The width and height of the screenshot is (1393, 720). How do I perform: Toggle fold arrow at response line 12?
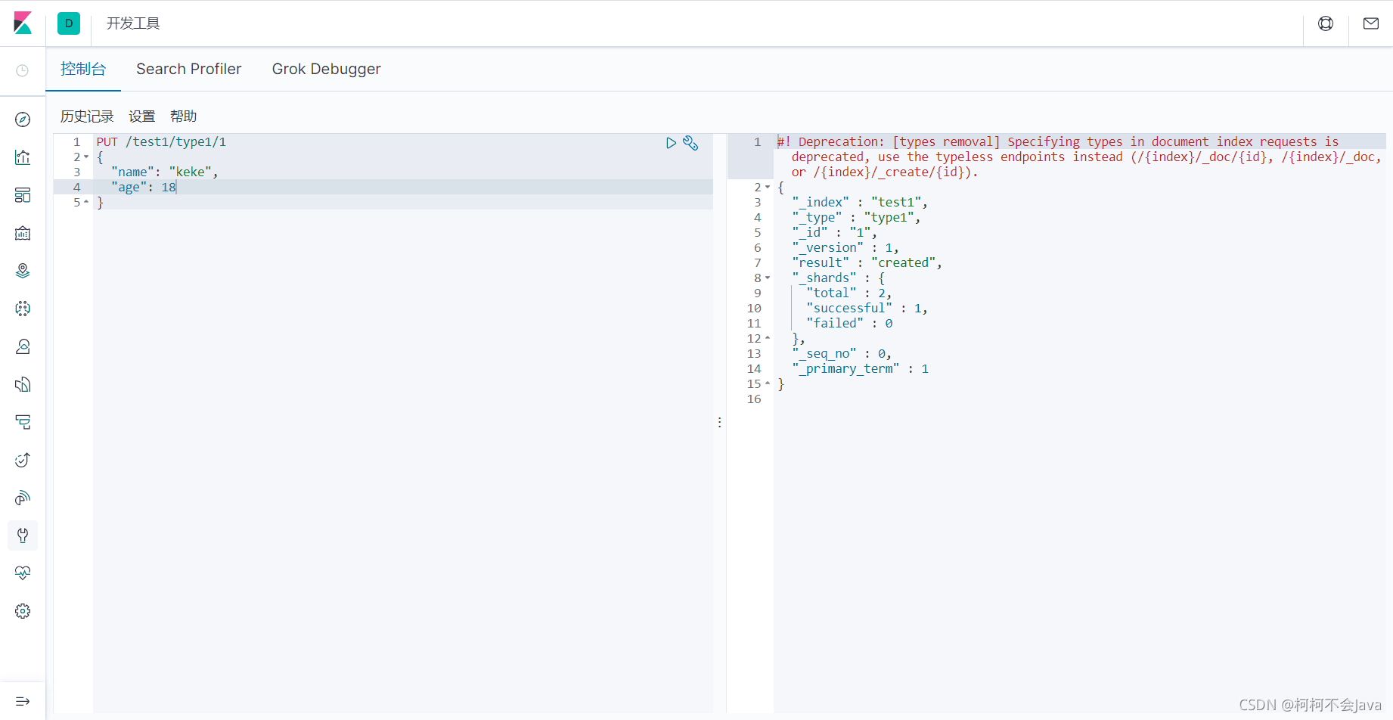pos(768,338)
